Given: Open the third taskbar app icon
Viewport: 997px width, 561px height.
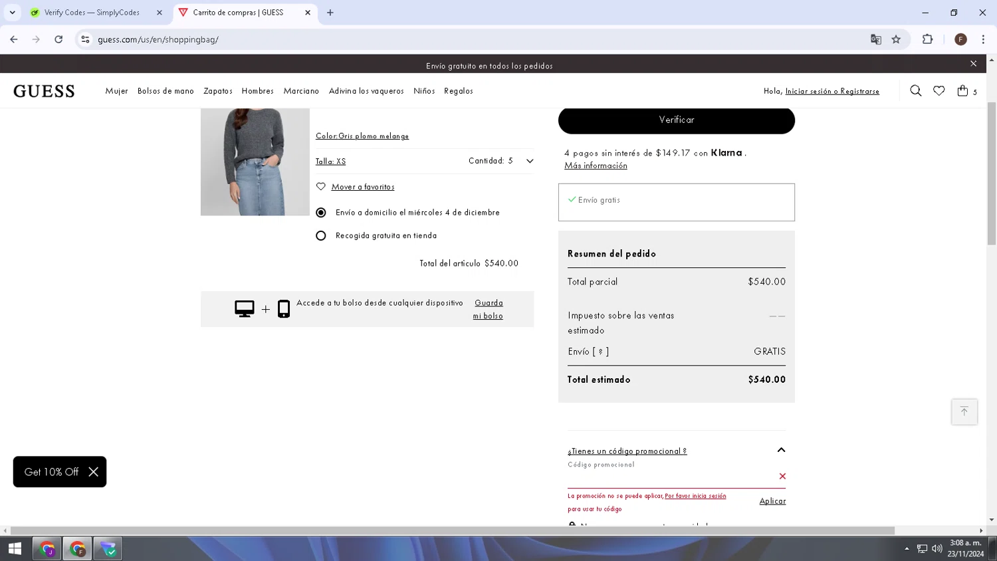Looking at the screenshot, I should 108,549.
